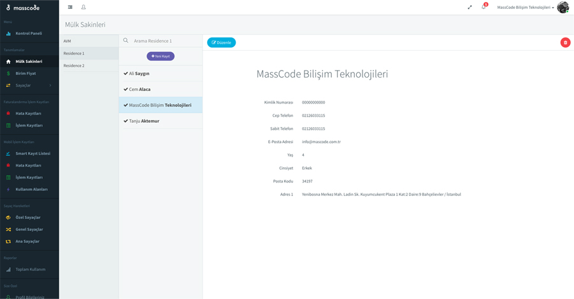Image resolution: width=574 pixels, height=299 pixels.
Task: Click the Cep Telefon value 02126033115
Action: point(313,116)
